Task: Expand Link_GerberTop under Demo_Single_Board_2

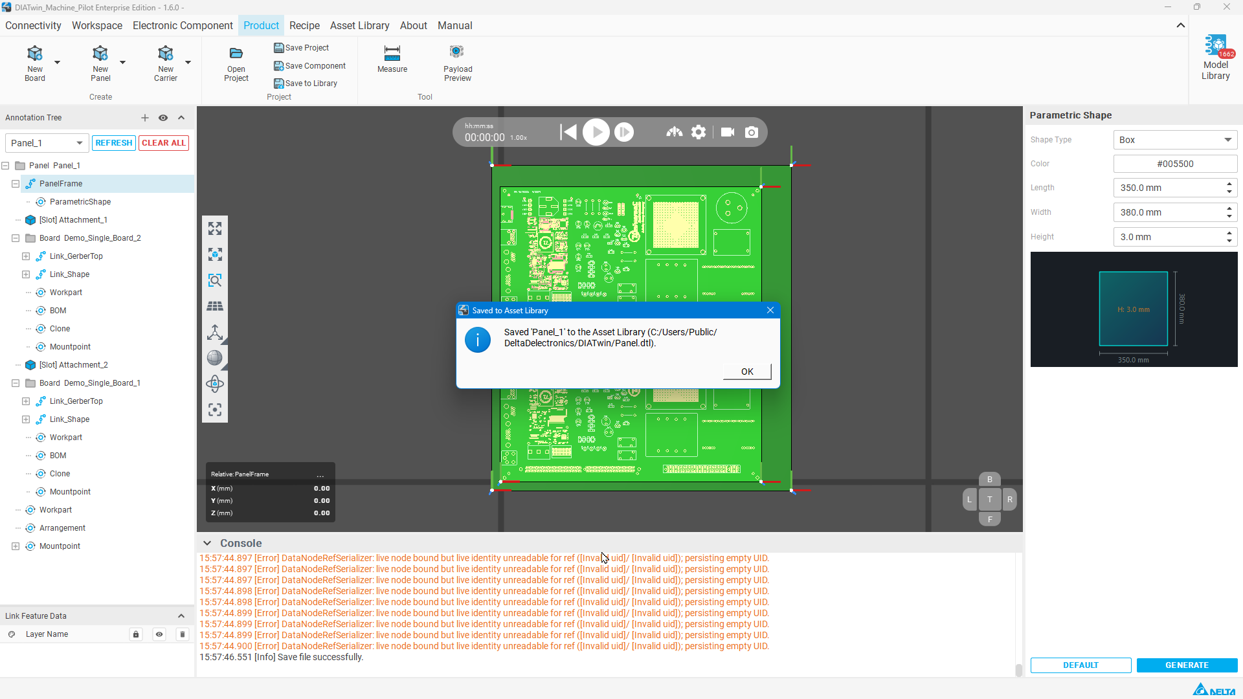Action: tap(26, 256)
